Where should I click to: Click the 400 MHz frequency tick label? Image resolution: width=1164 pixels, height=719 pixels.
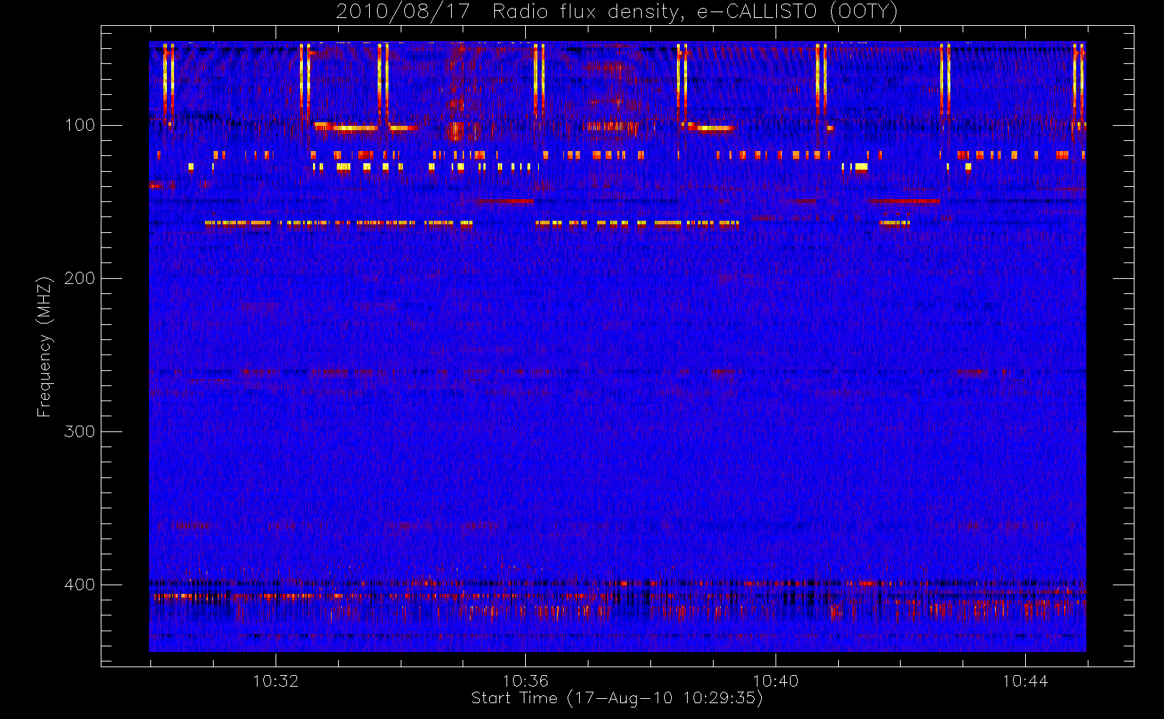pos(80,585)
